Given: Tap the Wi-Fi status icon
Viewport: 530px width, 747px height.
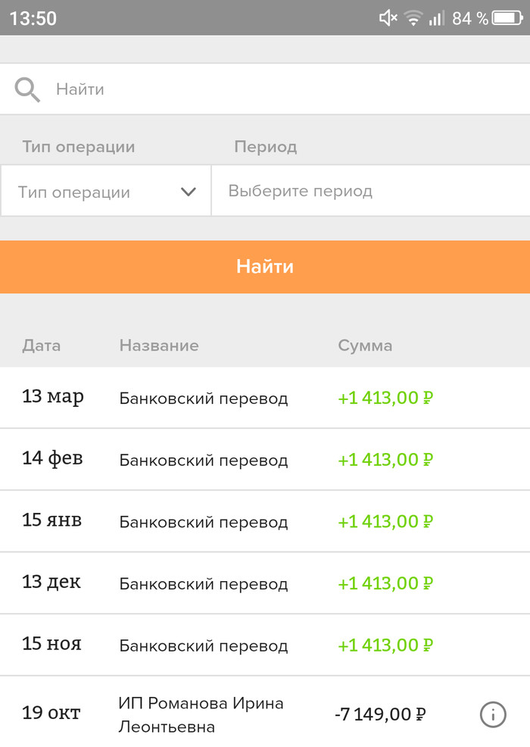Looking at the screenshot, I should pos(413,19).
